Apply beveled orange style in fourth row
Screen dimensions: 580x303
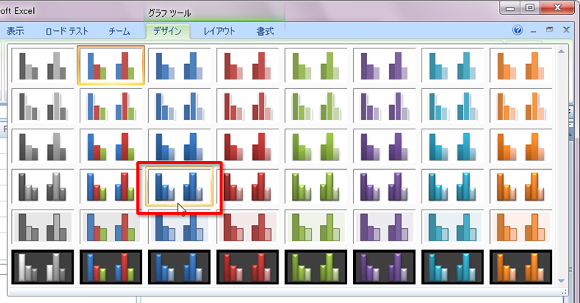521,186
